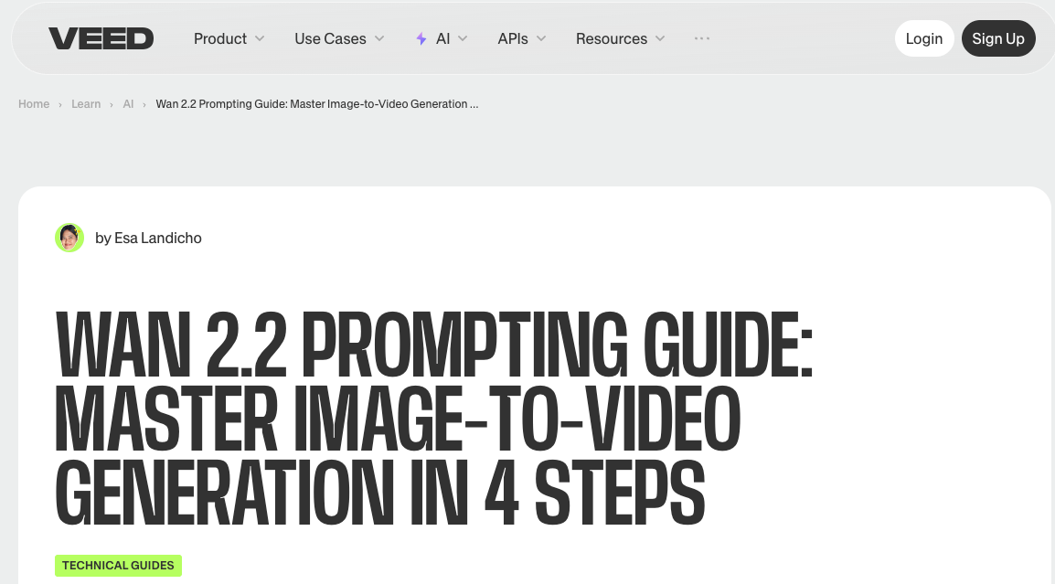Expand the Use Cases chevron
Image resolution: width=1055 pixels, height=584 pixels.
coord(379,39)
